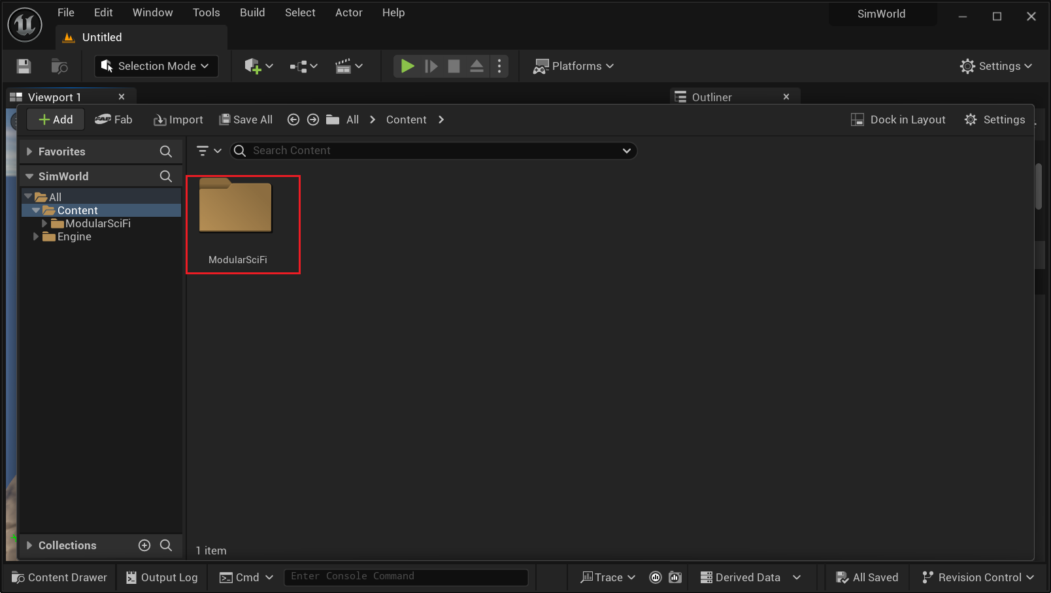1051x593 pixels.
Task: Click the green Play level button
Action: 407,66
